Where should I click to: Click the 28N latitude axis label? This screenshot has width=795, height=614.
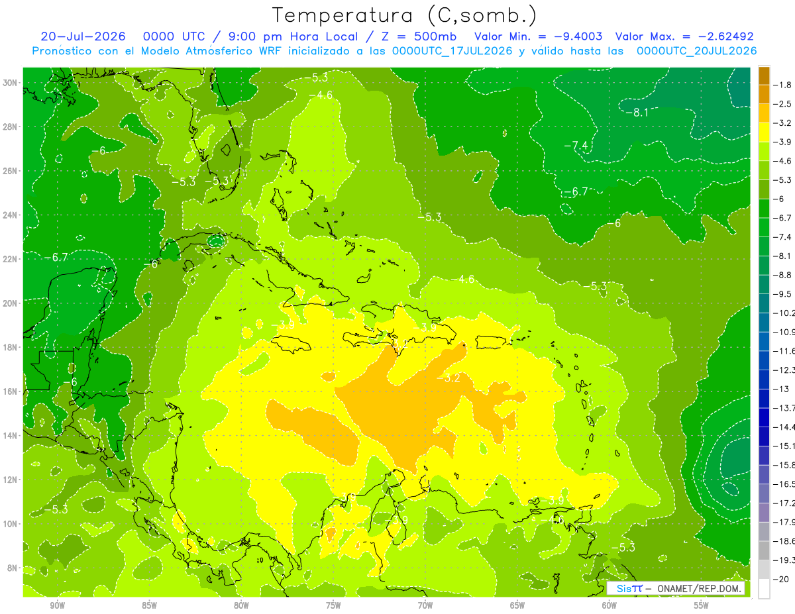point(11,127)
